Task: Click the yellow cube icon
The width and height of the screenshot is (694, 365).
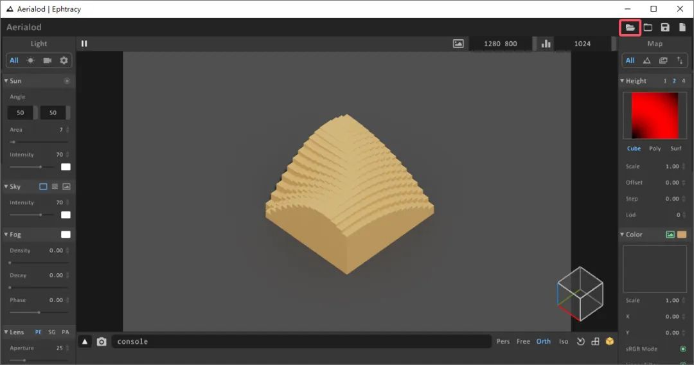Action: (610, 342)
